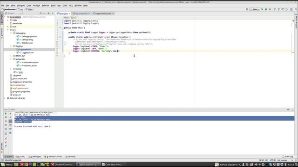Click the Make Project build icon
This screenshot has height=167, width=298.
pyautogui.click(x=247, y=9)
